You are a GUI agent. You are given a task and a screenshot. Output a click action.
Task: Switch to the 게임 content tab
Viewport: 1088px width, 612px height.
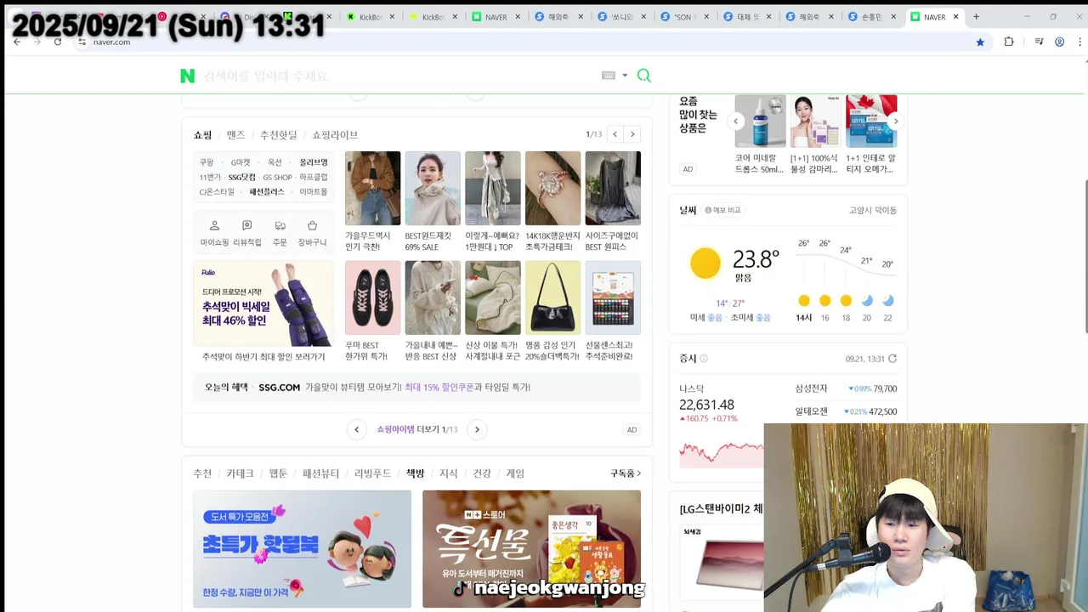[x=515, y=473]
